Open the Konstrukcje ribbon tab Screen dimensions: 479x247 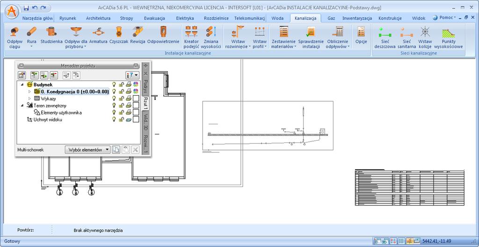click(x=390, y=18)
